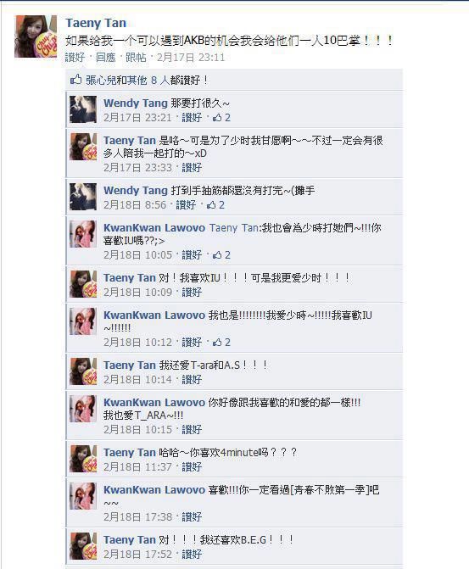Like KwanKwan's 17:38 comment
This screenshot has width=469, height=569.
[192, 516]
